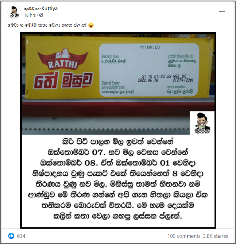Open the three-dot post options menu
This screenshot has width=236, height=245.
[222, 12]
